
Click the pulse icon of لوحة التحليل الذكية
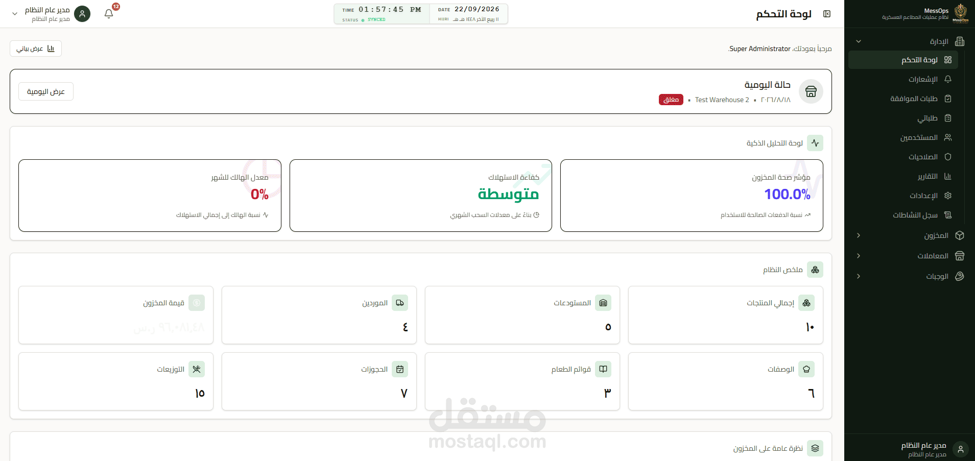[815, 143]
